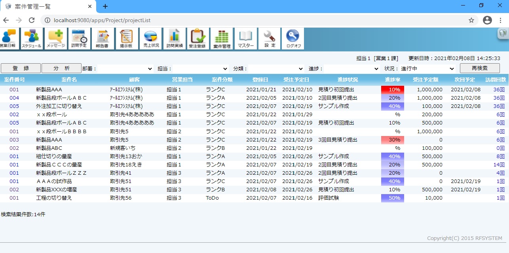The height and width of the screenshot is (253, 509).
Task: Open project 001 link for 新製品AAA
Action: [14, 90]
